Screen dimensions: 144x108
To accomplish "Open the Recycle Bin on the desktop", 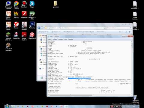I will pyautogui.click(x=135, y=99).
